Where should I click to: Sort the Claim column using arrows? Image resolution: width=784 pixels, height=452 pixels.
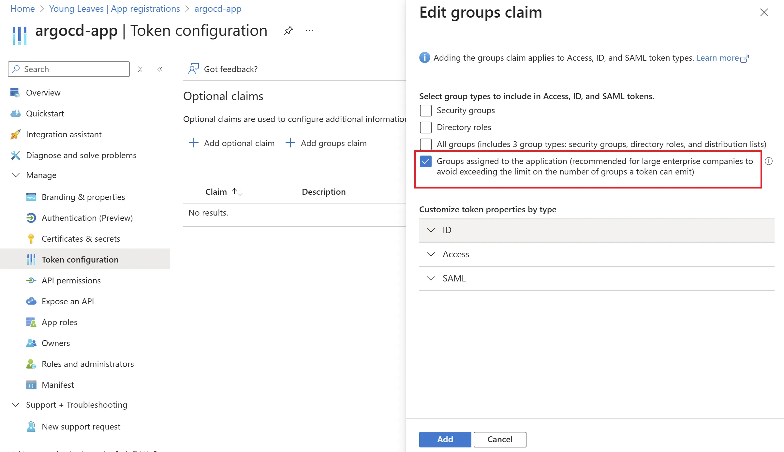tap(237, 192)
